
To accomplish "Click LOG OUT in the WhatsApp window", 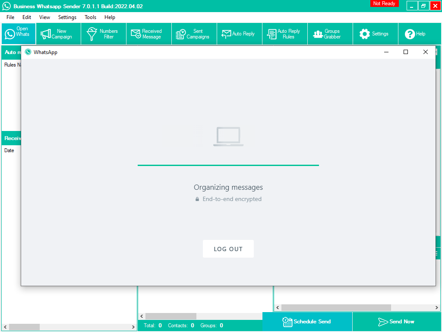I will (x=228, y=249).
